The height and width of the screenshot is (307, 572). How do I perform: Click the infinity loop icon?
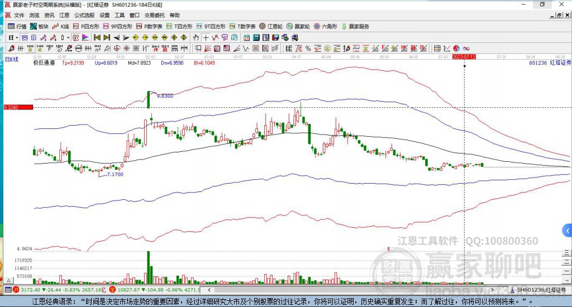(x=466, y=48)
